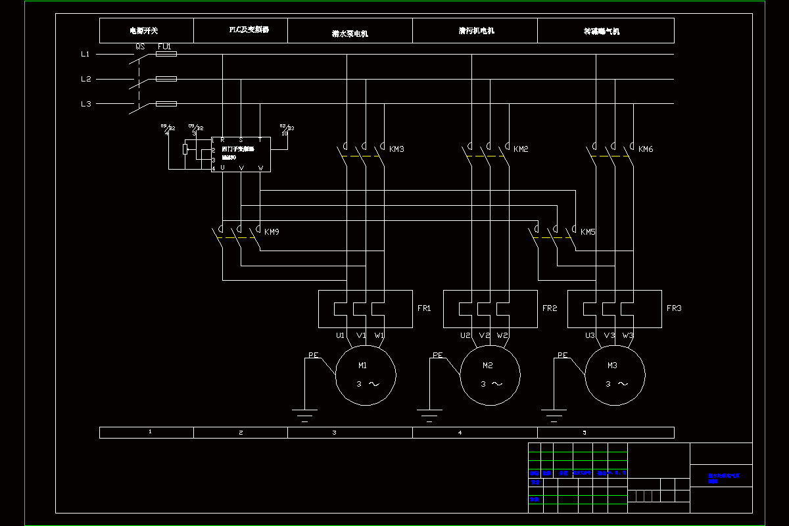Click the PE label next to motor M2

click(x=438, y=355)
